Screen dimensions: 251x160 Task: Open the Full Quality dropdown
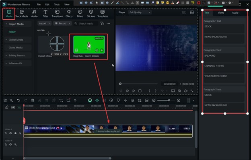pos(140,12)
